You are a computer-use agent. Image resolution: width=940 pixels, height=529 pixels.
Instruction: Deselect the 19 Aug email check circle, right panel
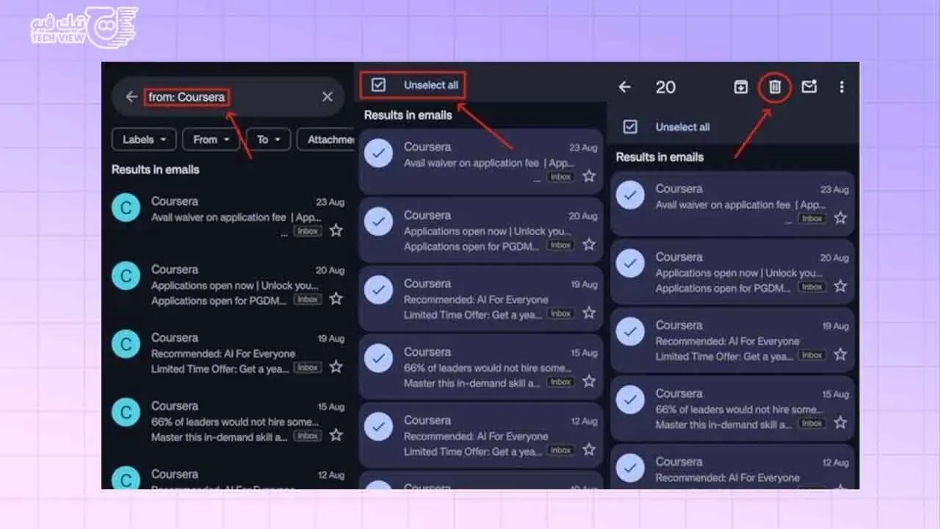pyautogui.click(x=630, y=332)
